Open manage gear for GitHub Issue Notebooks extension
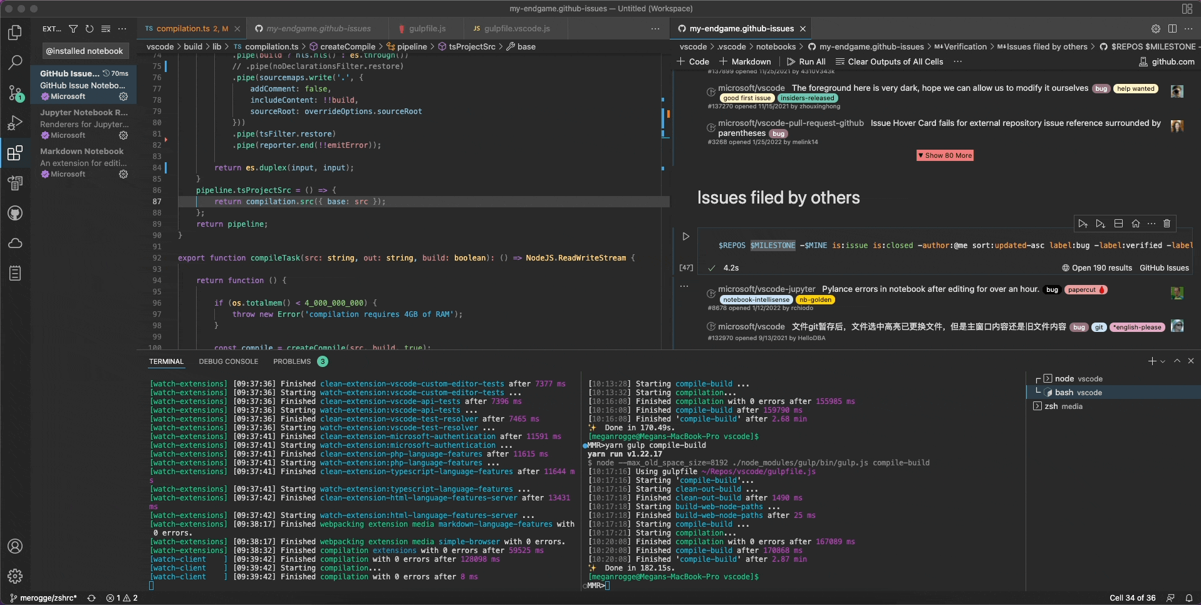1201x605 pixels. click(123, 96)
